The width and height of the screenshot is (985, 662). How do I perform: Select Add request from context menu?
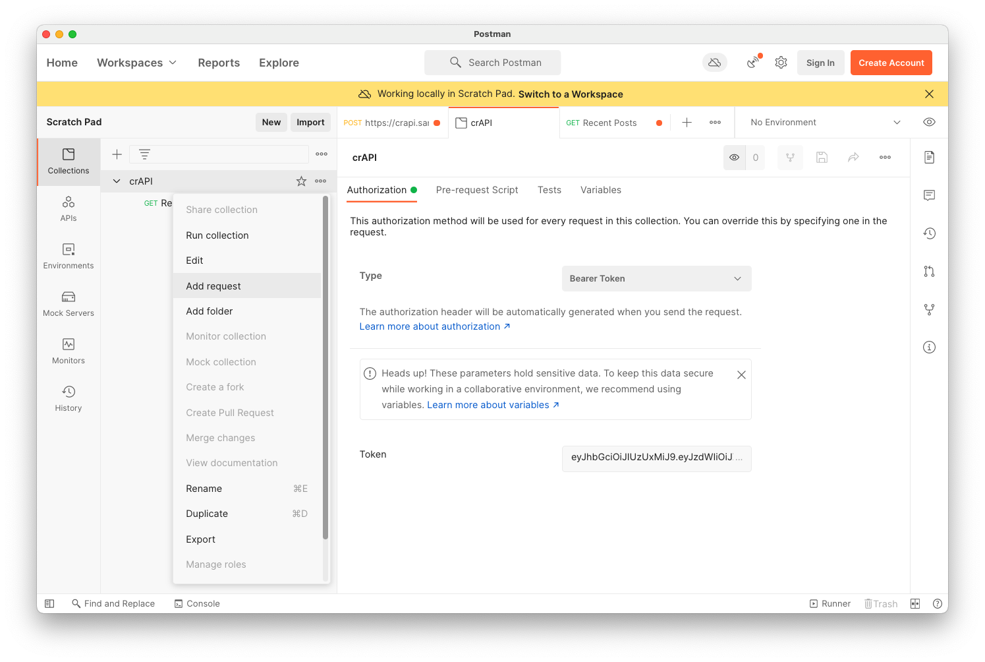pyautogui.click(x=247, y=286)
